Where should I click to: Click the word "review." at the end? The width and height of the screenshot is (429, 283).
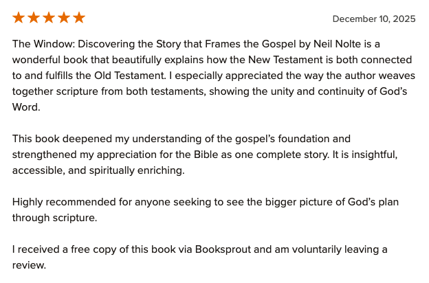pos(29,265)
